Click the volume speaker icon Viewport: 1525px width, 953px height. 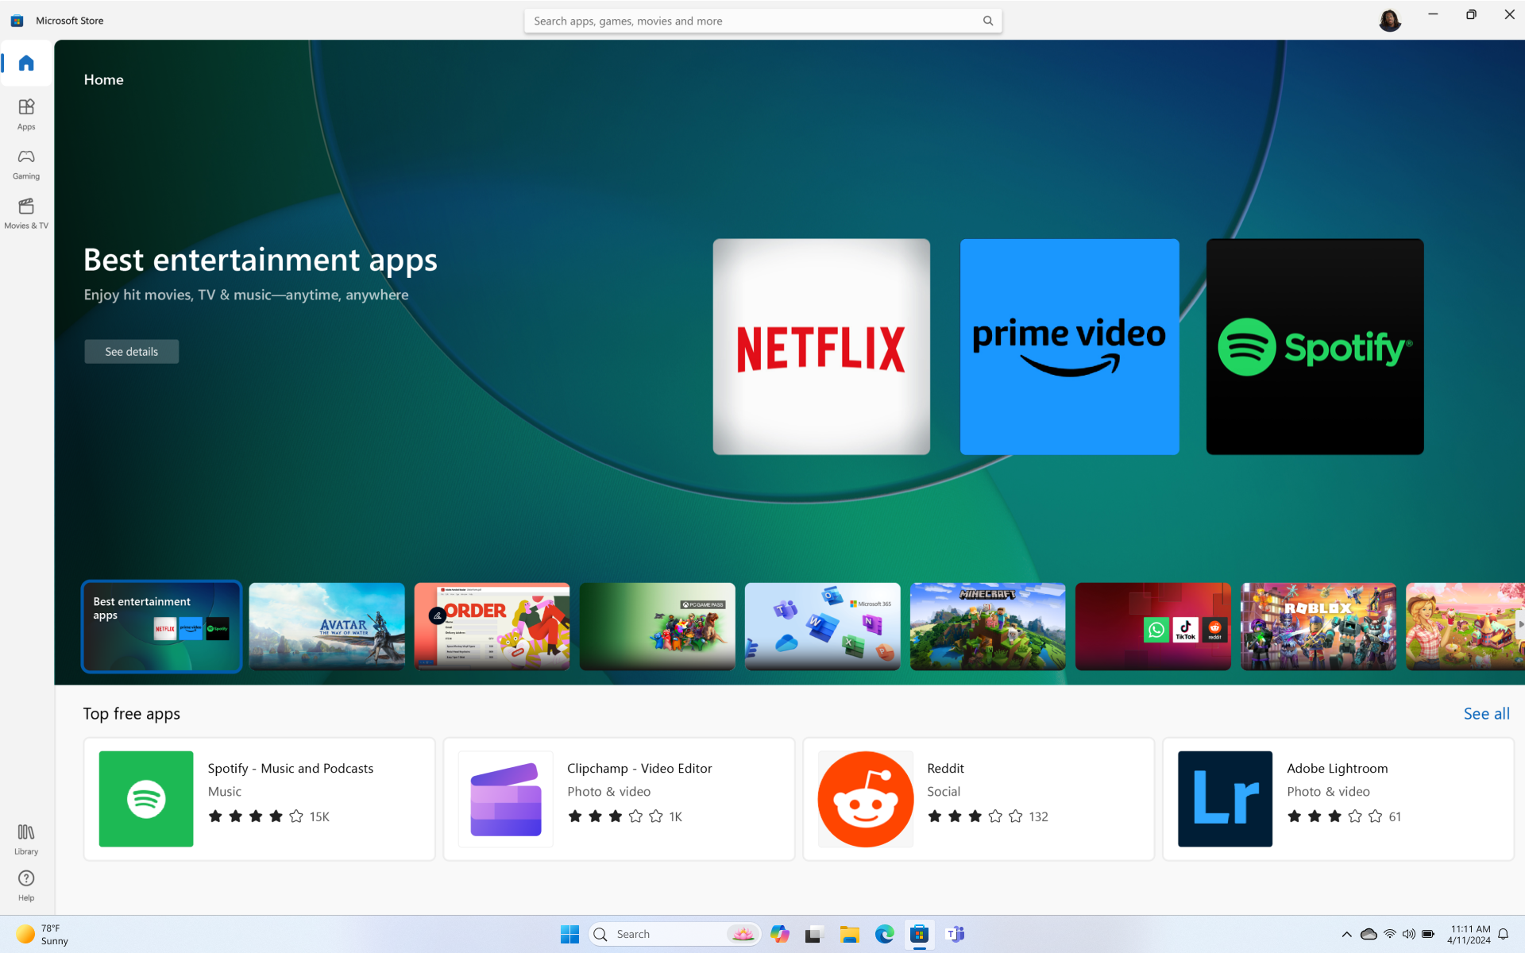[x=1408, y=934]
